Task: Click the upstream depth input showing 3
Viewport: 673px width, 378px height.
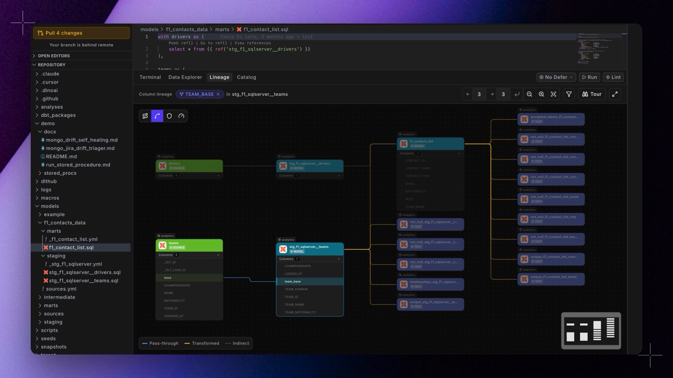Action: pyautogui.click(x=479, y=94)
